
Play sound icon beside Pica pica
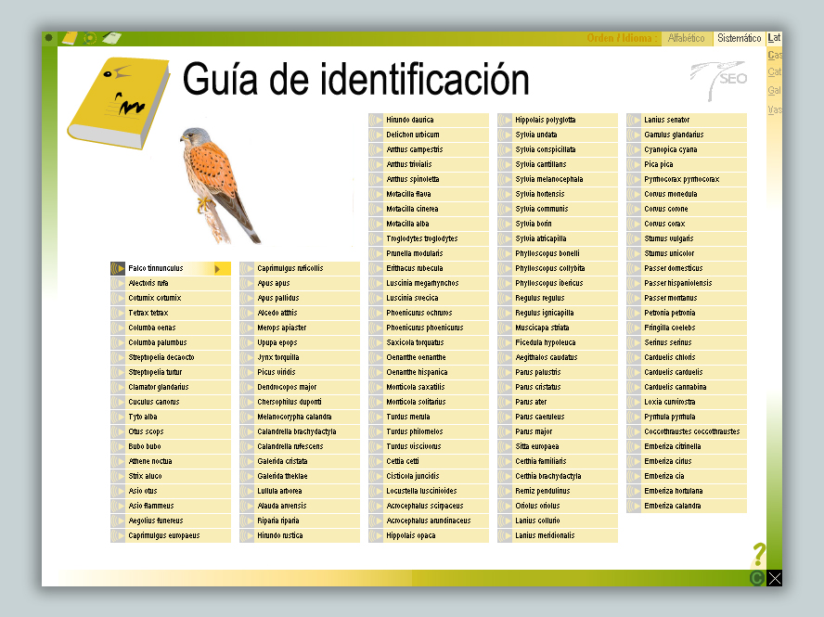[x=635, y=164]
